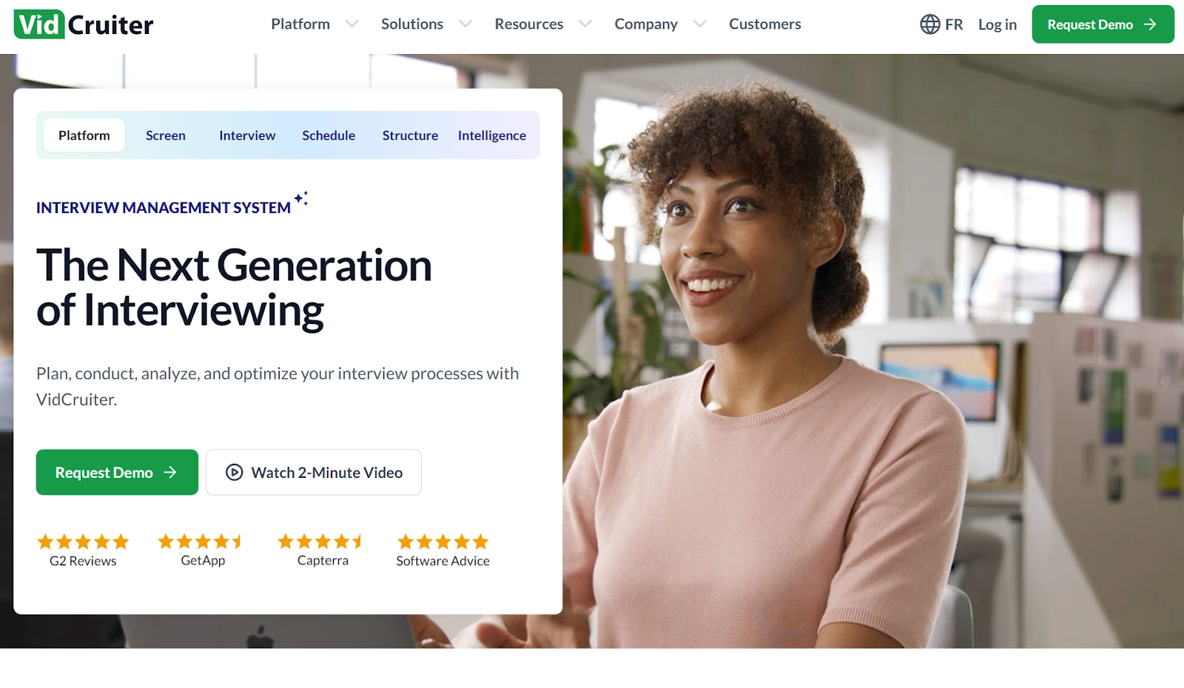The image size is (1184, 688).
Task: Click the Capterra label
Action: pos(323,561)
